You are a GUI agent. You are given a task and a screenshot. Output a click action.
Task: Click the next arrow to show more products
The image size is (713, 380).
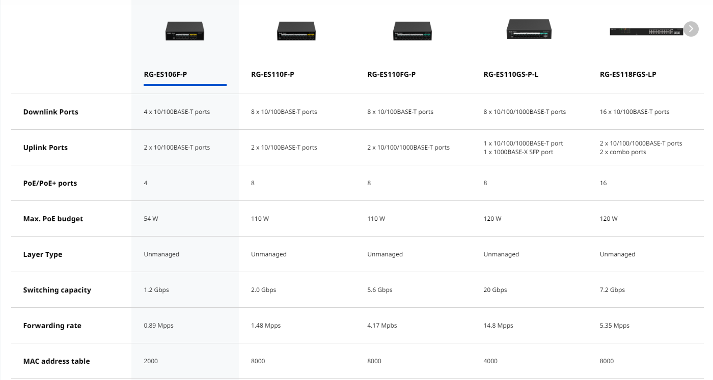tap(691, 29)
